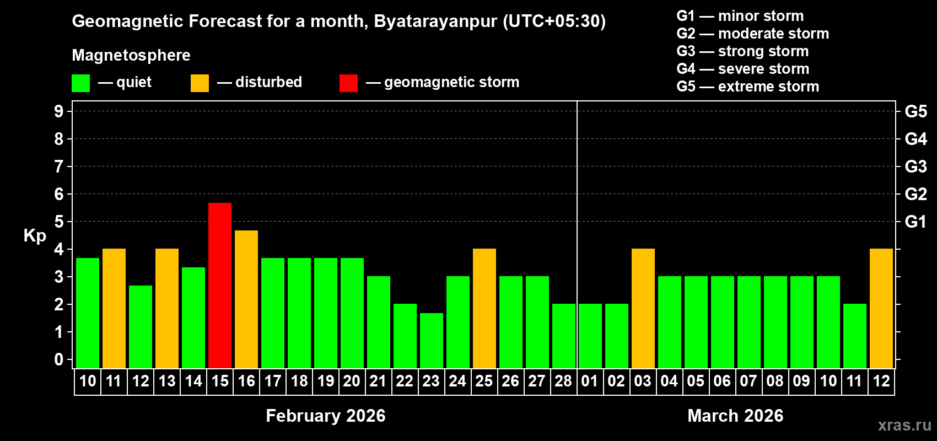Click the orange bar for March 03
Screen dimensions: 937x441
coord(643,309)
